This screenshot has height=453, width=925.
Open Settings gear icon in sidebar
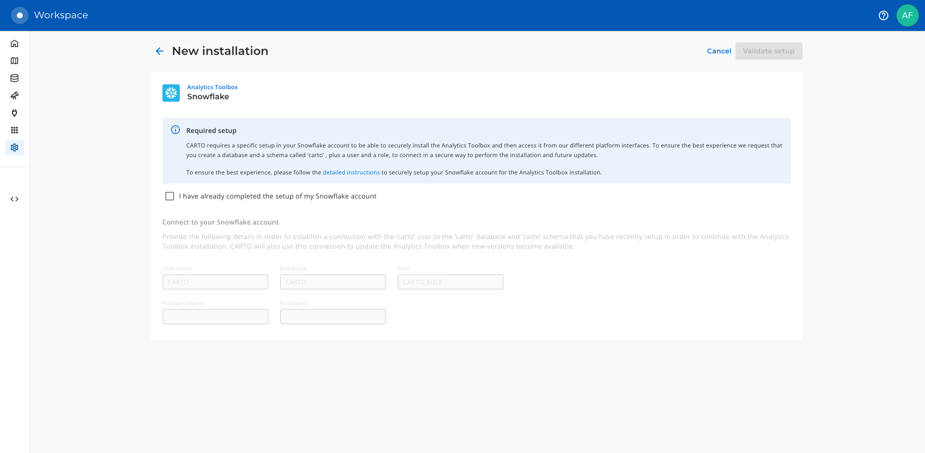[14, 147]
